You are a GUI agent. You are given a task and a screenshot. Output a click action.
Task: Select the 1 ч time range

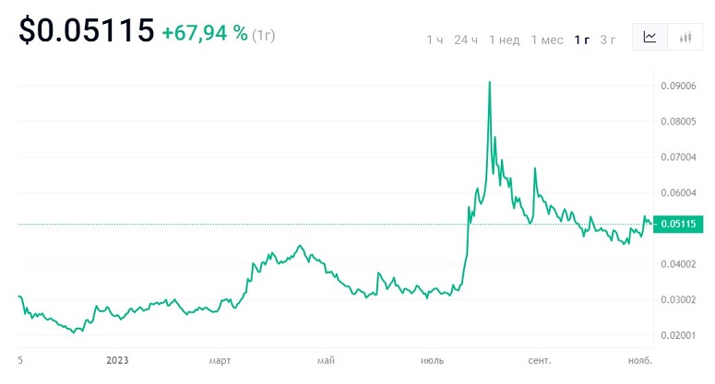pyautogui.click(x=435, y=39)
